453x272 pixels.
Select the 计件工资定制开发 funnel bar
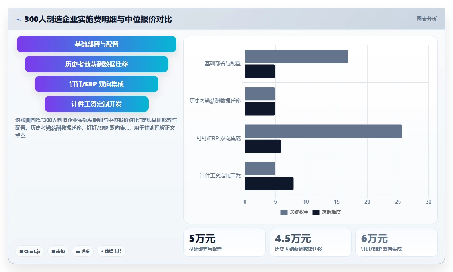coord(96,104)
